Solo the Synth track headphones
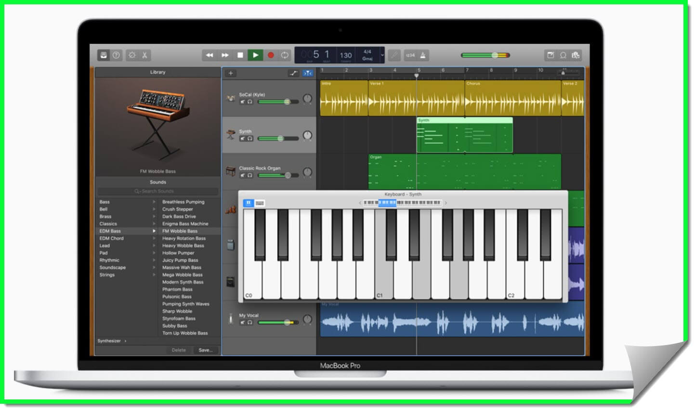Screen dimensions: 695x411 (249, 139)
